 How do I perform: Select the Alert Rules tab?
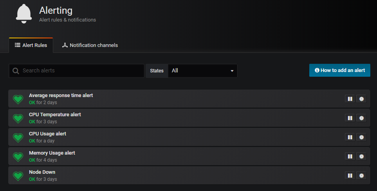[x=31, y=45]
